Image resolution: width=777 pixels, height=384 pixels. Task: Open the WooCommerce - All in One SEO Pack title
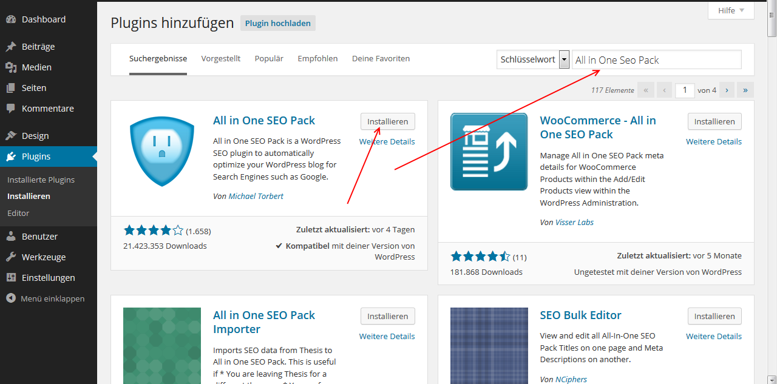tap(598, 127)
